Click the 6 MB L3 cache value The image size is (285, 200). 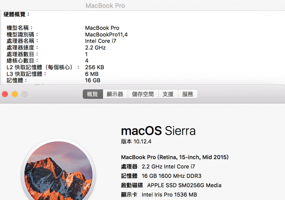pyautogui.click(x=92, y=74)
